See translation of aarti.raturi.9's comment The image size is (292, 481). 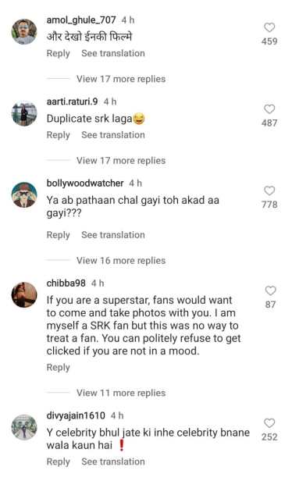click(113, 135)
